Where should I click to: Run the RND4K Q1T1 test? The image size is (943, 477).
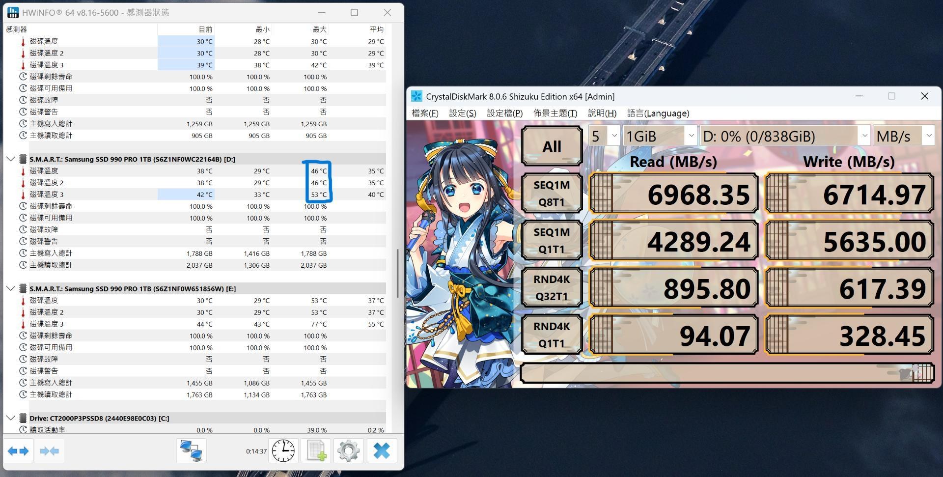tap(552, 335)
